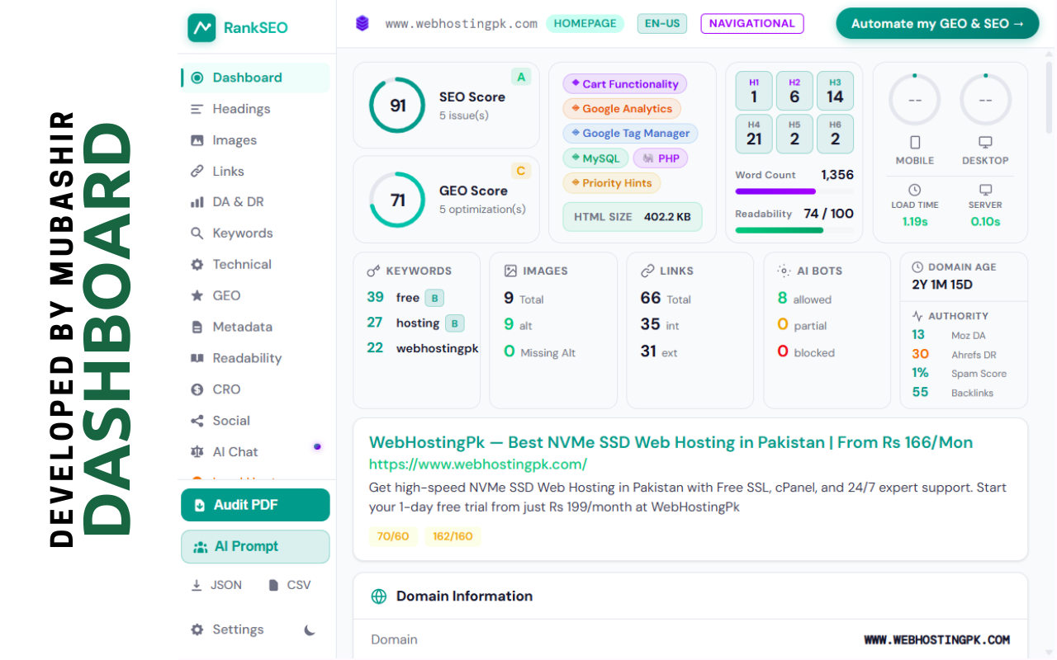Viewport: 1057px width, 660px height.
Task: Click the 'webhostingpk' keyword
Action: [438, 348]
